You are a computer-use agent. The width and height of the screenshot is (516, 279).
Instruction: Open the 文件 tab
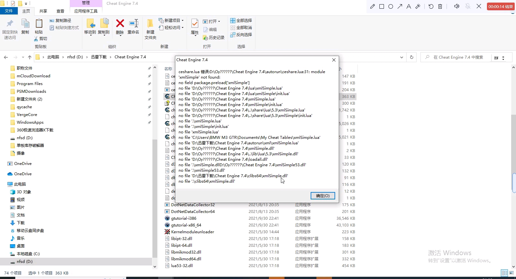(9, 11)
